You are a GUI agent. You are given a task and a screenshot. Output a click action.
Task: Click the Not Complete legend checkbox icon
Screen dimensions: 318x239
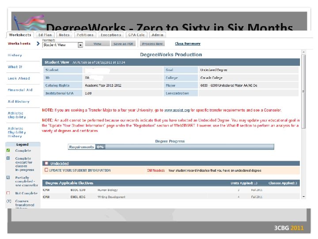(8, 193)
